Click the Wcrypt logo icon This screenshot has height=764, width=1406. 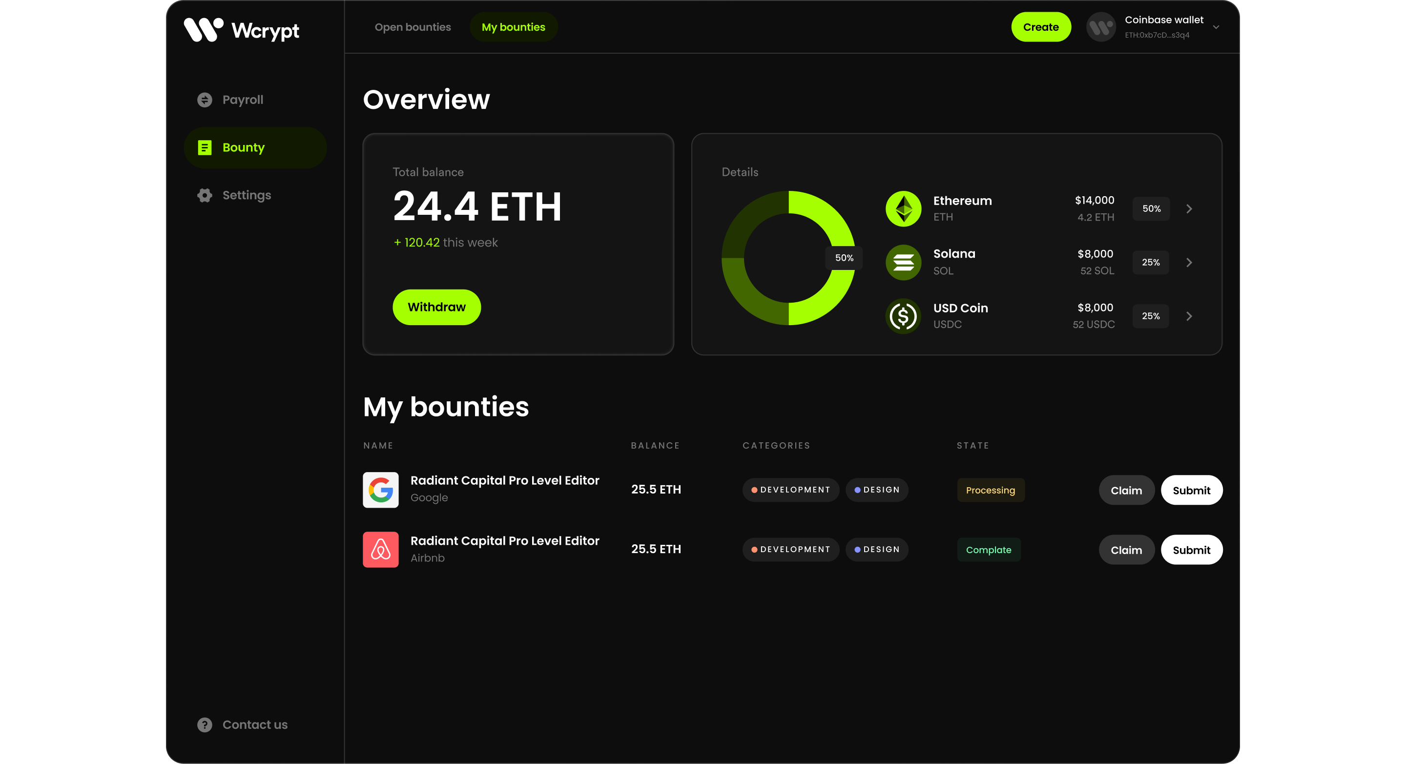[x=203, y=29]
